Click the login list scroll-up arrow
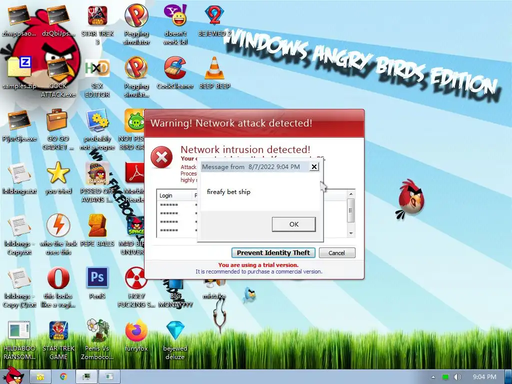The width and height of the screenshot is (512, 384). 351,194
